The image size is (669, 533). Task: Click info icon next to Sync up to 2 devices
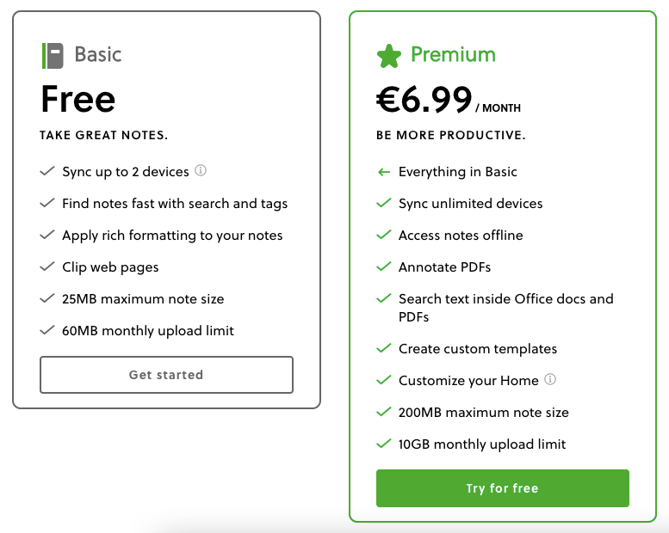[201, 170]
